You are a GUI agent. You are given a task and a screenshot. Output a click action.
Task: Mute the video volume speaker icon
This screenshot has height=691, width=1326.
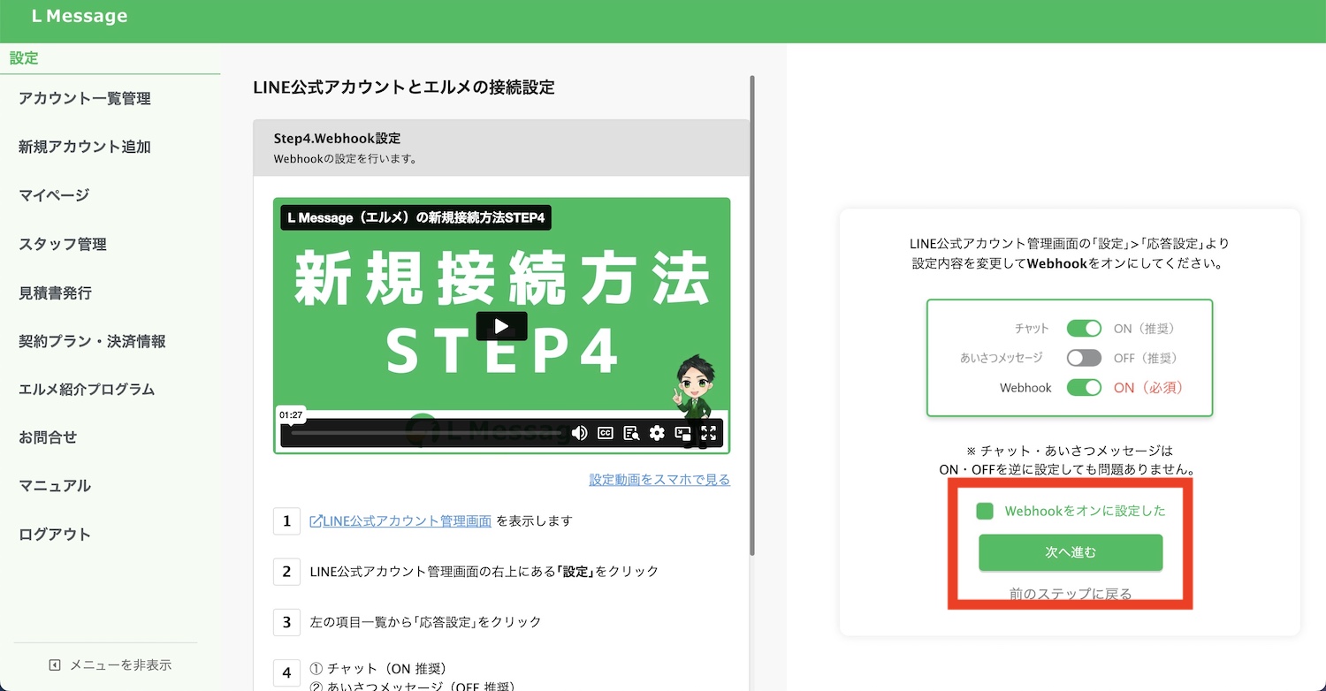click(x=579, y=433)
